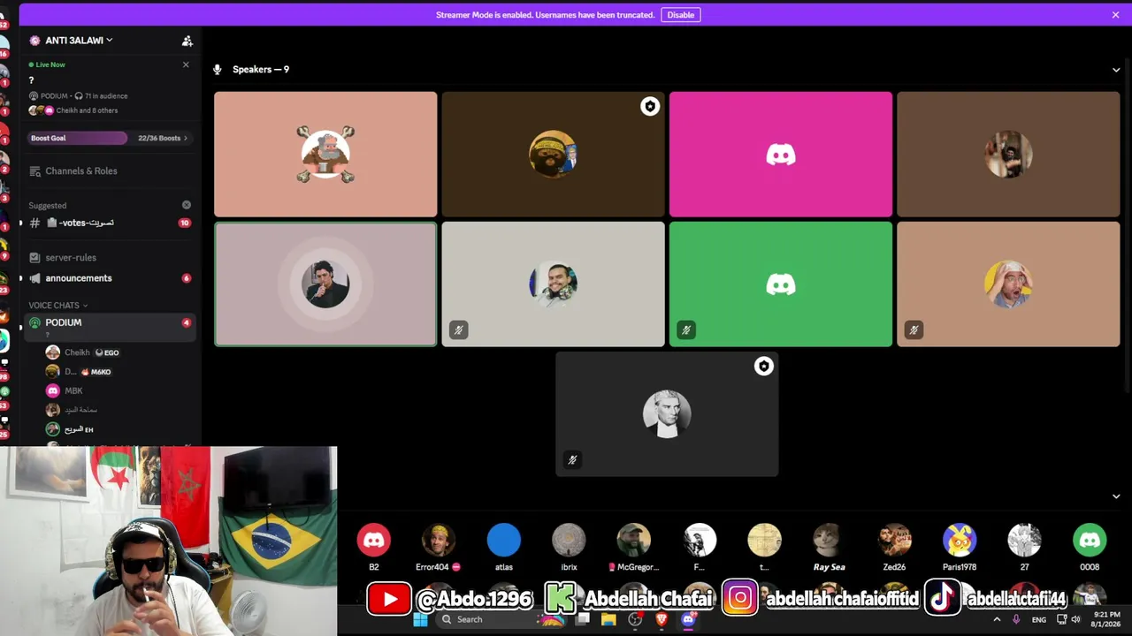Viewport: 1132px width, 636px height.
Task: Show hidden system tray icons
Action: (997, 620)
